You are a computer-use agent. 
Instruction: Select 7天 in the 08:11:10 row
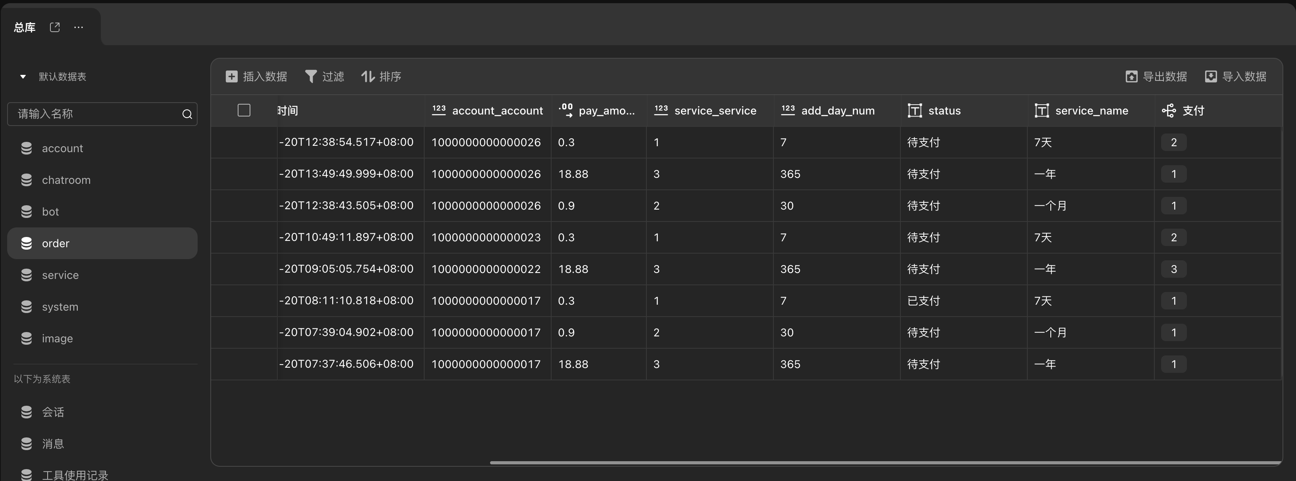click(1091, 301)
